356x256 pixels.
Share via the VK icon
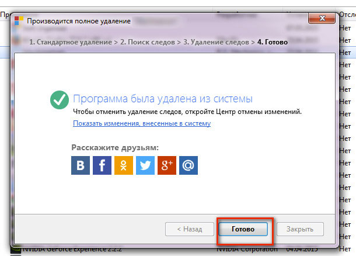click(81, 165)
